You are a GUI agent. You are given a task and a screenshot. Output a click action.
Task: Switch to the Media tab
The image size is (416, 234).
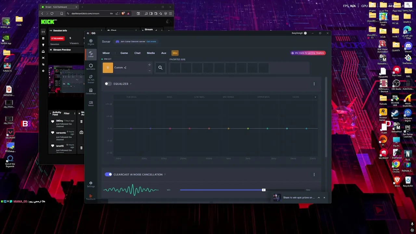[151, 53]
